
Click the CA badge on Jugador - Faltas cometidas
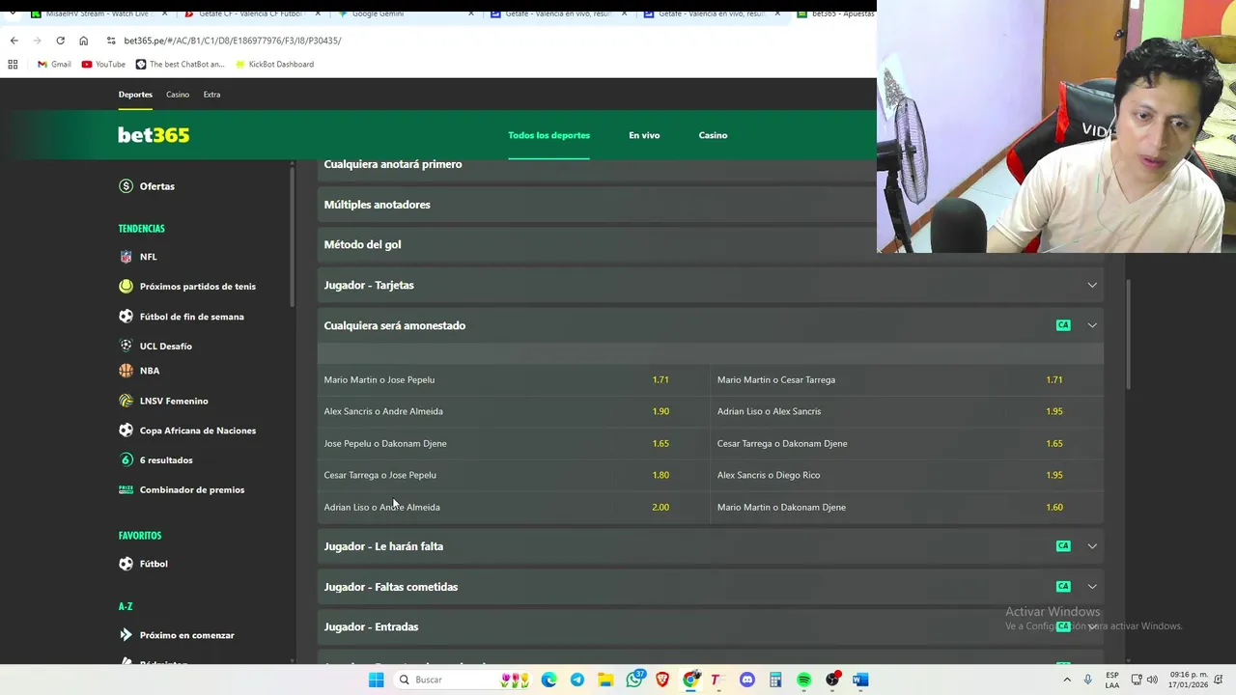tap(1063, 587)
